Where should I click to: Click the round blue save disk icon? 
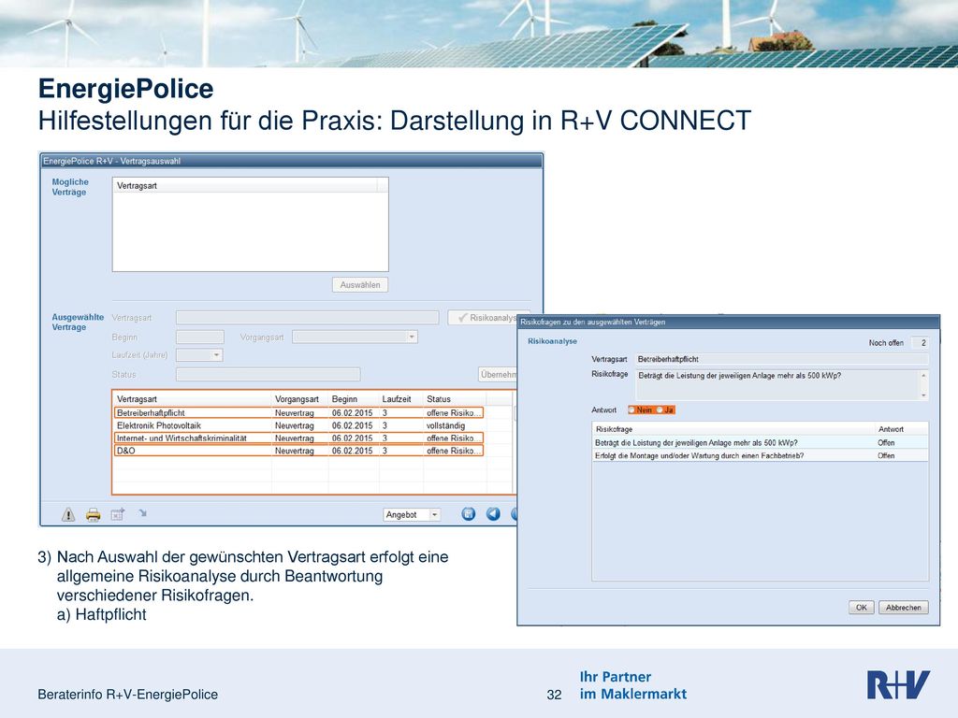click(469, 514)
